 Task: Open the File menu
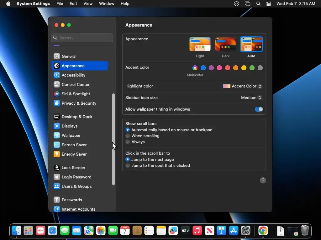click(60, 4)
